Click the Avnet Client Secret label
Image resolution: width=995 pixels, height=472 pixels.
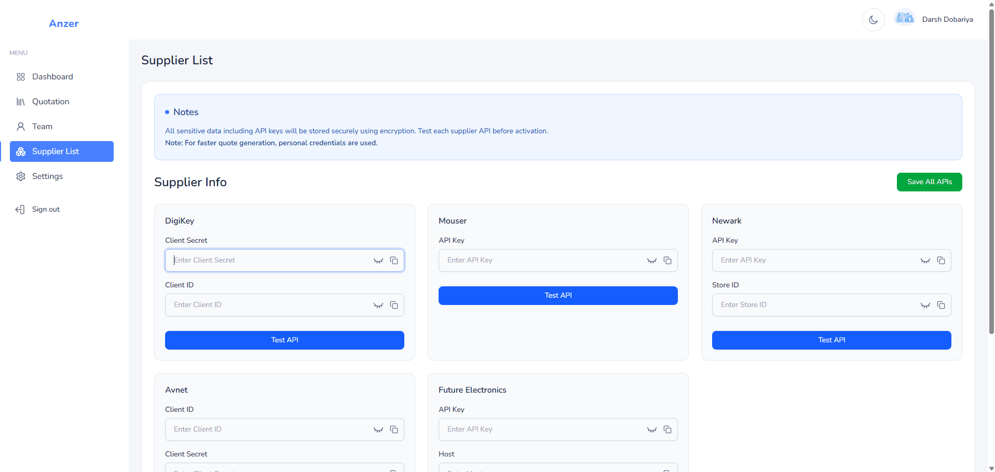coord(186,454)
